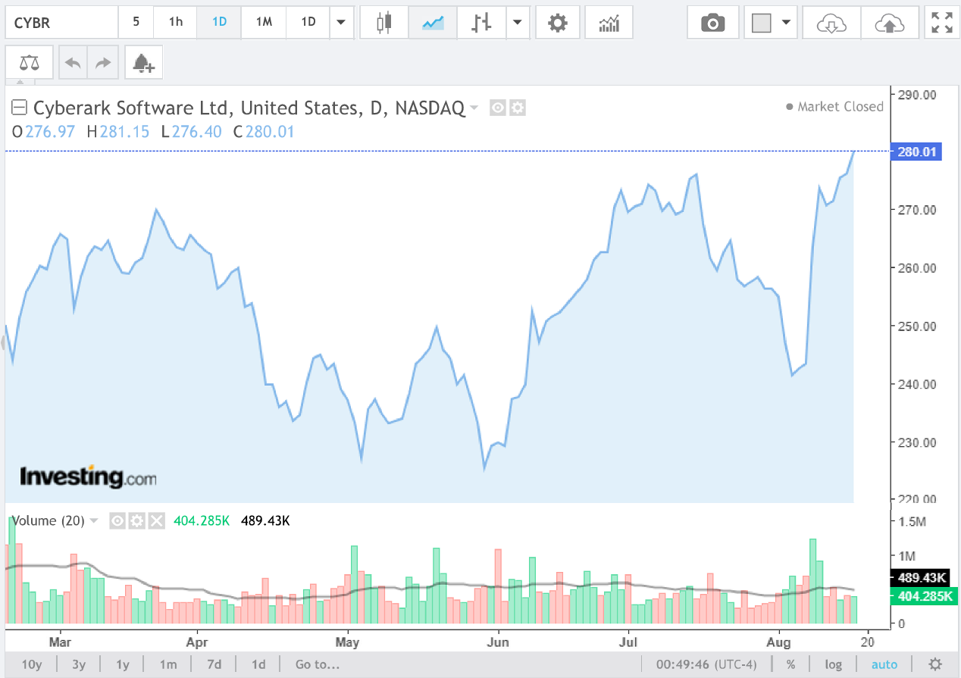Open Cyberark series title dropdown arrow
The height and width of the screenshot is (678, 961).
pos(474,108)
